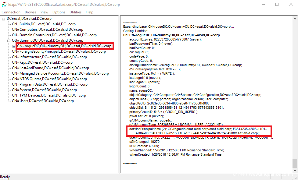The height and width of the screenshot is (180, 298).
Task: Click the objectSid attribute line
Action: point(177,108)
